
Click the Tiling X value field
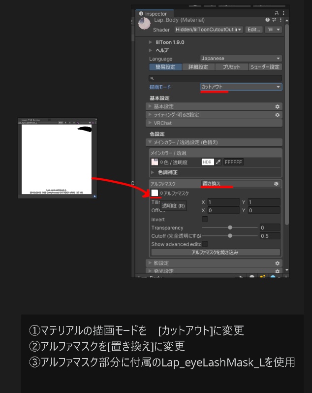(x=223, y=202)
